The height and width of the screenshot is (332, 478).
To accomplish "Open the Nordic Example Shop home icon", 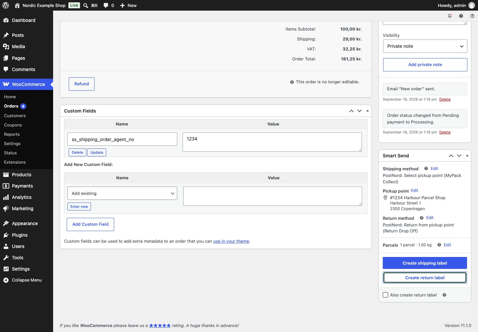I will [17, 5].
